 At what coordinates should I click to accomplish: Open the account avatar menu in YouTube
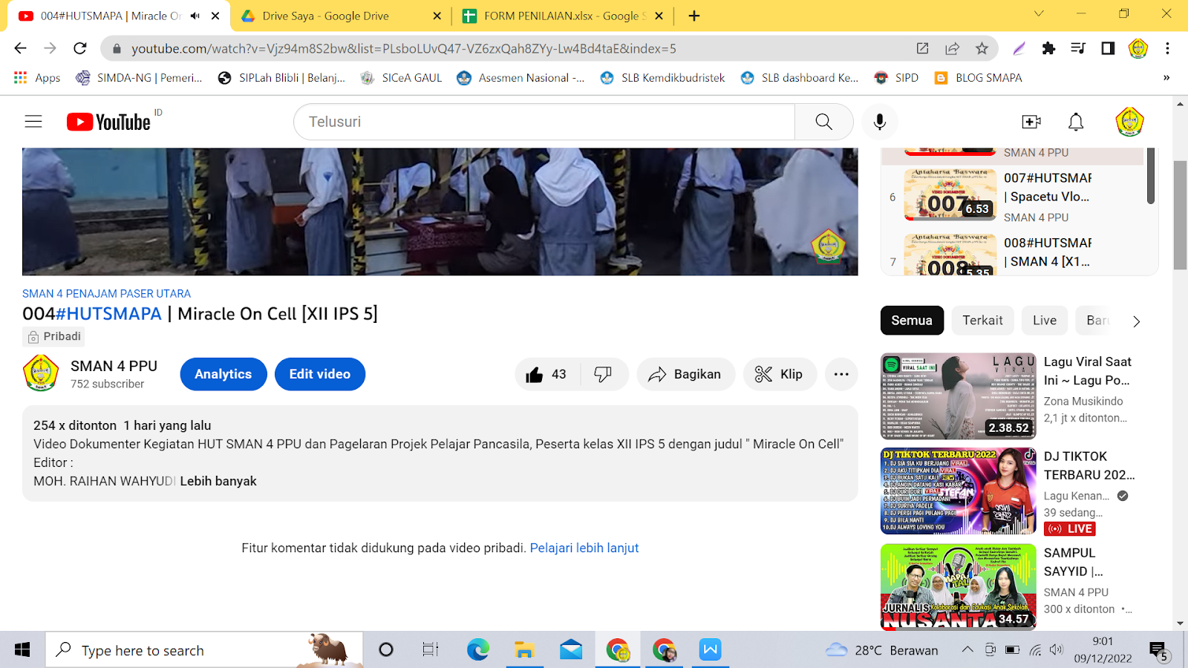click(1129, 122)
